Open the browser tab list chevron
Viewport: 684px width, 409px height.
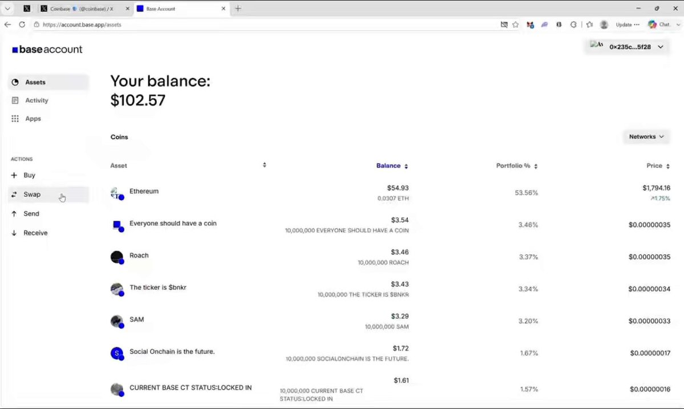[7, 9]
